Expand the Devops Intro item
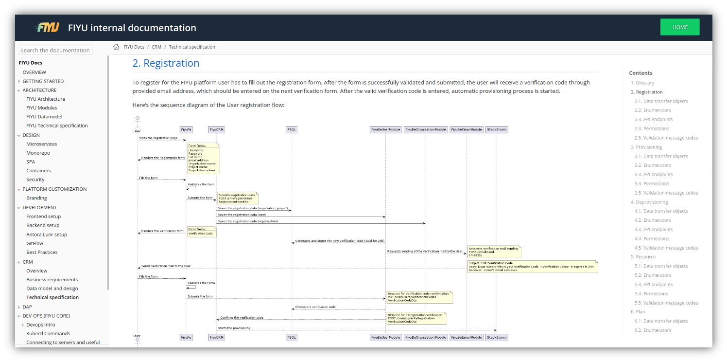This screenshot has width=727, height=362. [x=23, y=325]
